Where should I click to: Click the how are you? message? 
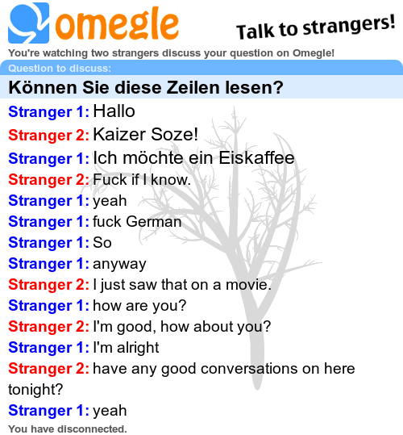point(98,306)
